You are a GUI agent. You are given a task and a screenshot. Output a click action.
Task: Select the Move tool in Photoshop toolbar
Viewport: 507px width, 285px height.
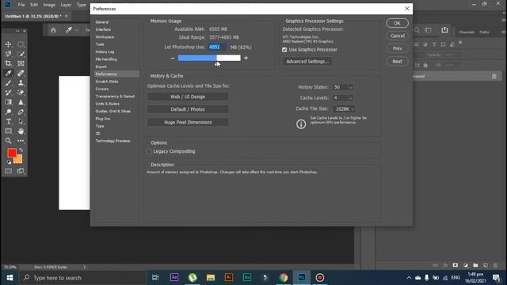pos(9,44)
